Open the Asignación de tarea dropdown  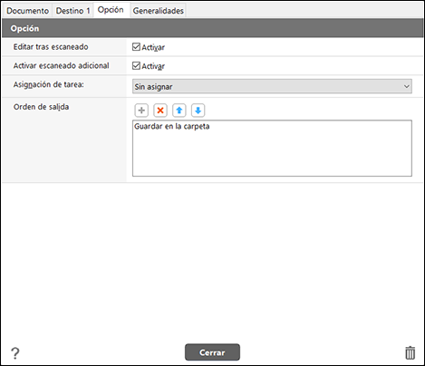click(272, 86)
